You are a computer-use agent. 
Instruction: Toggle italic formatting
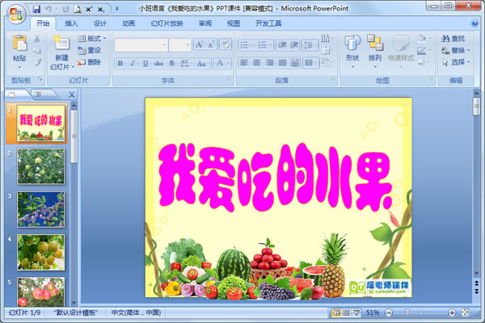tap(133, 63)
